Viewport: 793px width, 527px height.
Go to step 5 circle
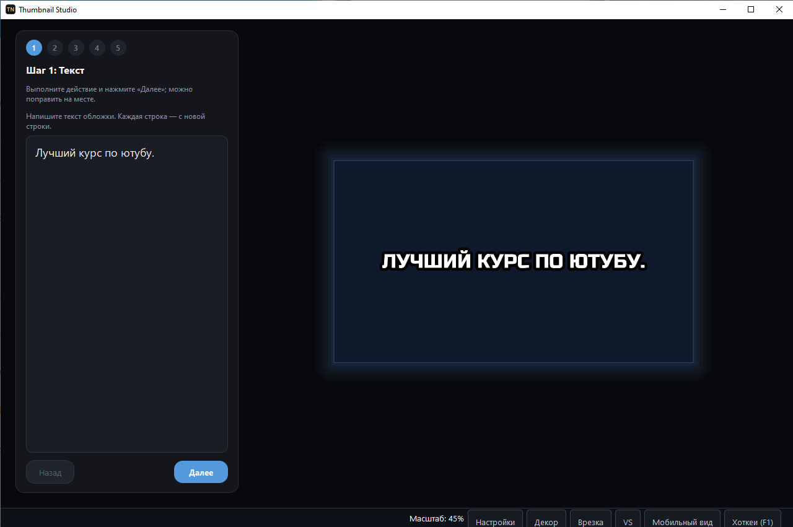[x=118, y=48]
